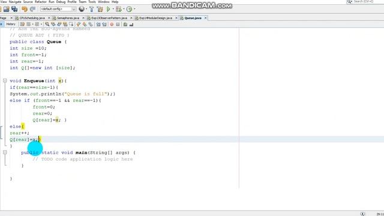Screen dimensions: 384x216
Task: Click the Debug Project icon
Action: tap(119, 9)
